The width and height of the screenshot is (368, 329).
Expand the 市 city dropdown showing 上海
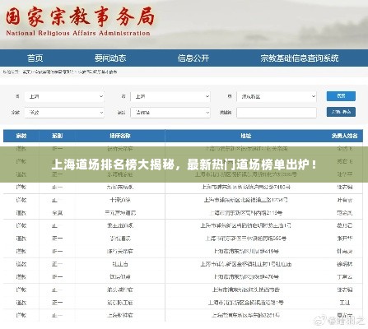[x=170, y=96]
